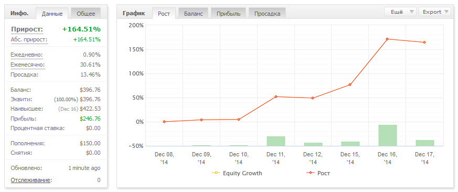Click the Dec 16 green bar
The height and width of the screenshot is (192, 458).
(387, 135)
